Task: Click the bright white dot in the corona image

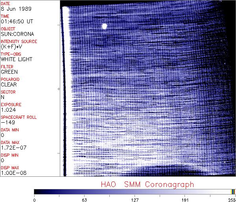Action: click(104, 26)
